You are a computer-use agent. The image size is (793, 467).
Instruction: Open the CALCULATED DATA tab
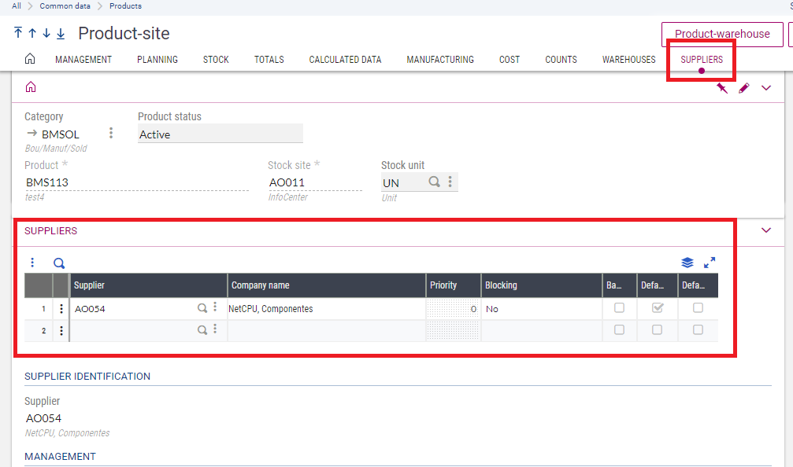pyautogui.click(x=346, y=60)
